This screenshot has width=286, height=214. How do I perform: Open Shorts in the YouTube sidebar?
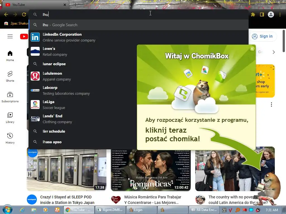pyautogui.click(x=10, y=76)
